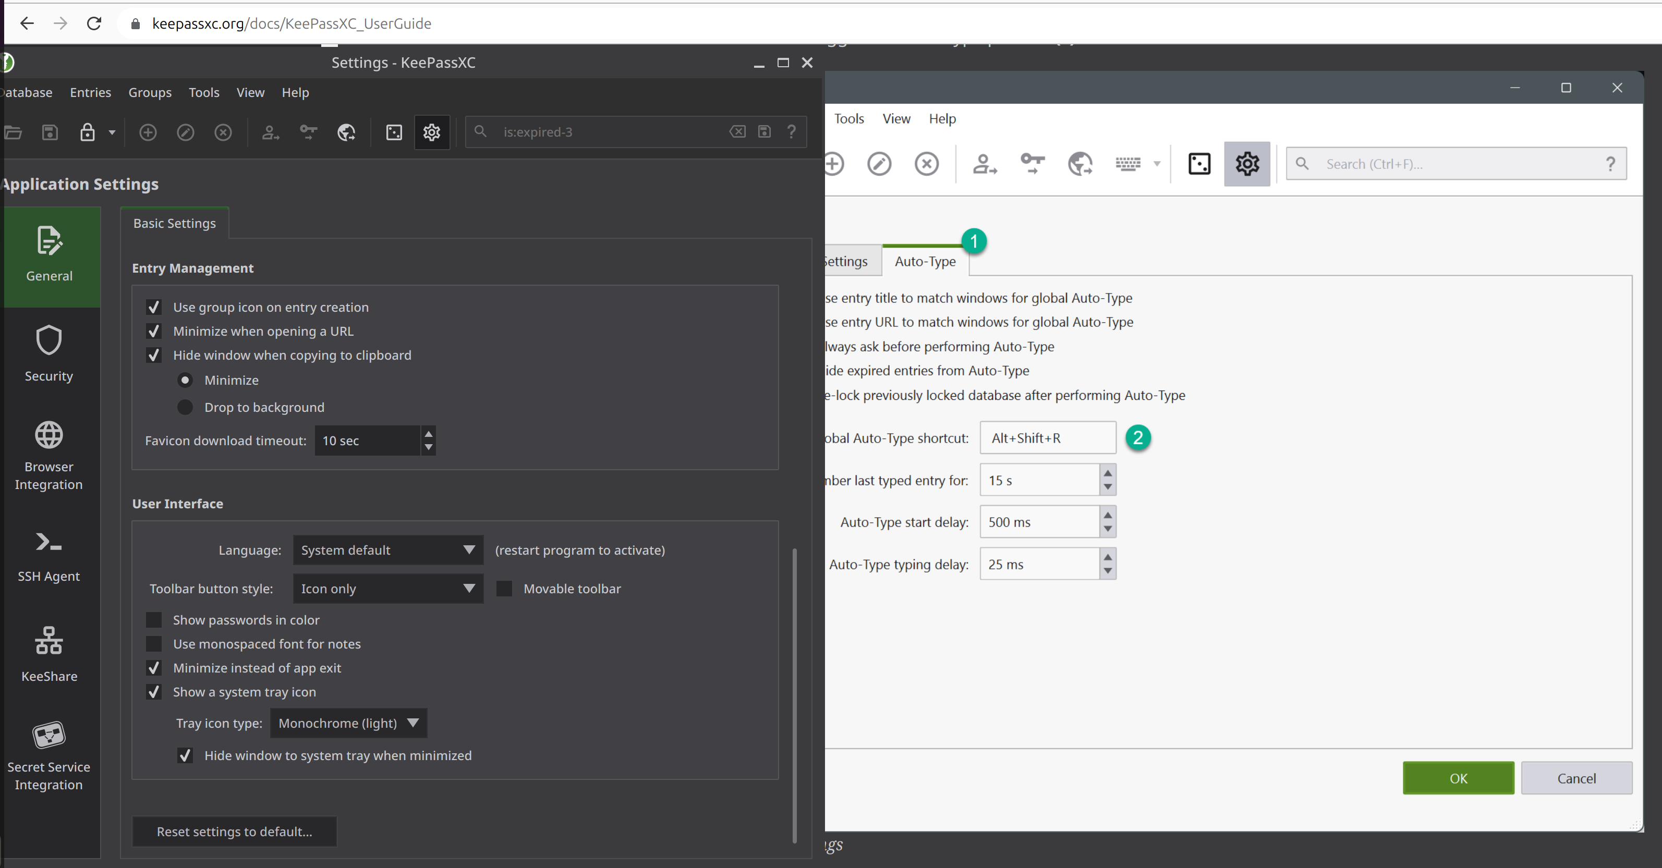Enable Show passwords in color
The image size is (1662, 868).
[x=153, y=620]
